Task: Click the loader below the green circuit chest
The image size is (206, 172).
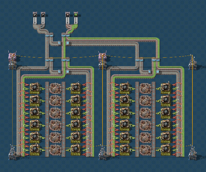Action: [76, 21]
